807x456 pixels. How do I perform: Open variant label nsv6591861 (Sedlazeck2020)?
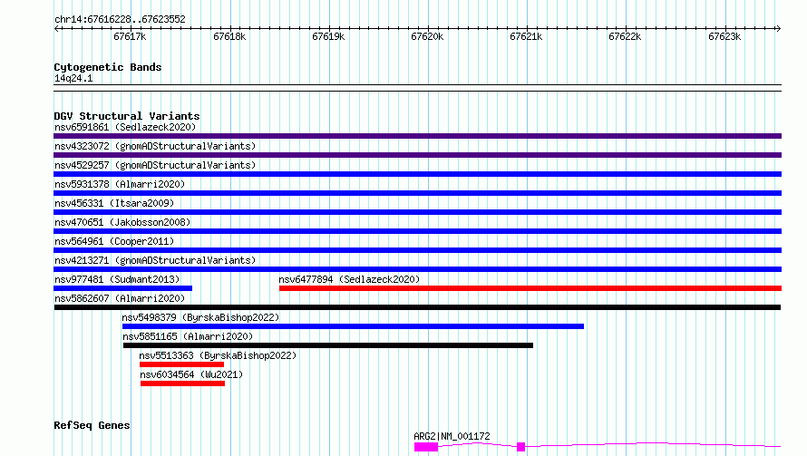pos(125,127)
